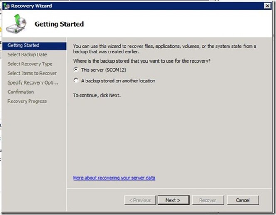This screenshot has height=215, width=276.
Task: Click the greyed-out Recover button
Action: (208, 200)
